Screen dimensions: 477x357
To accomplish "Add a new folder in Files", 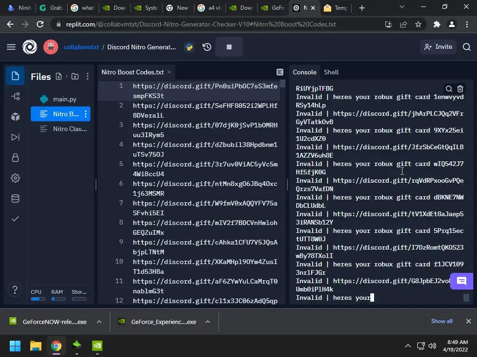I will [75, 77].
